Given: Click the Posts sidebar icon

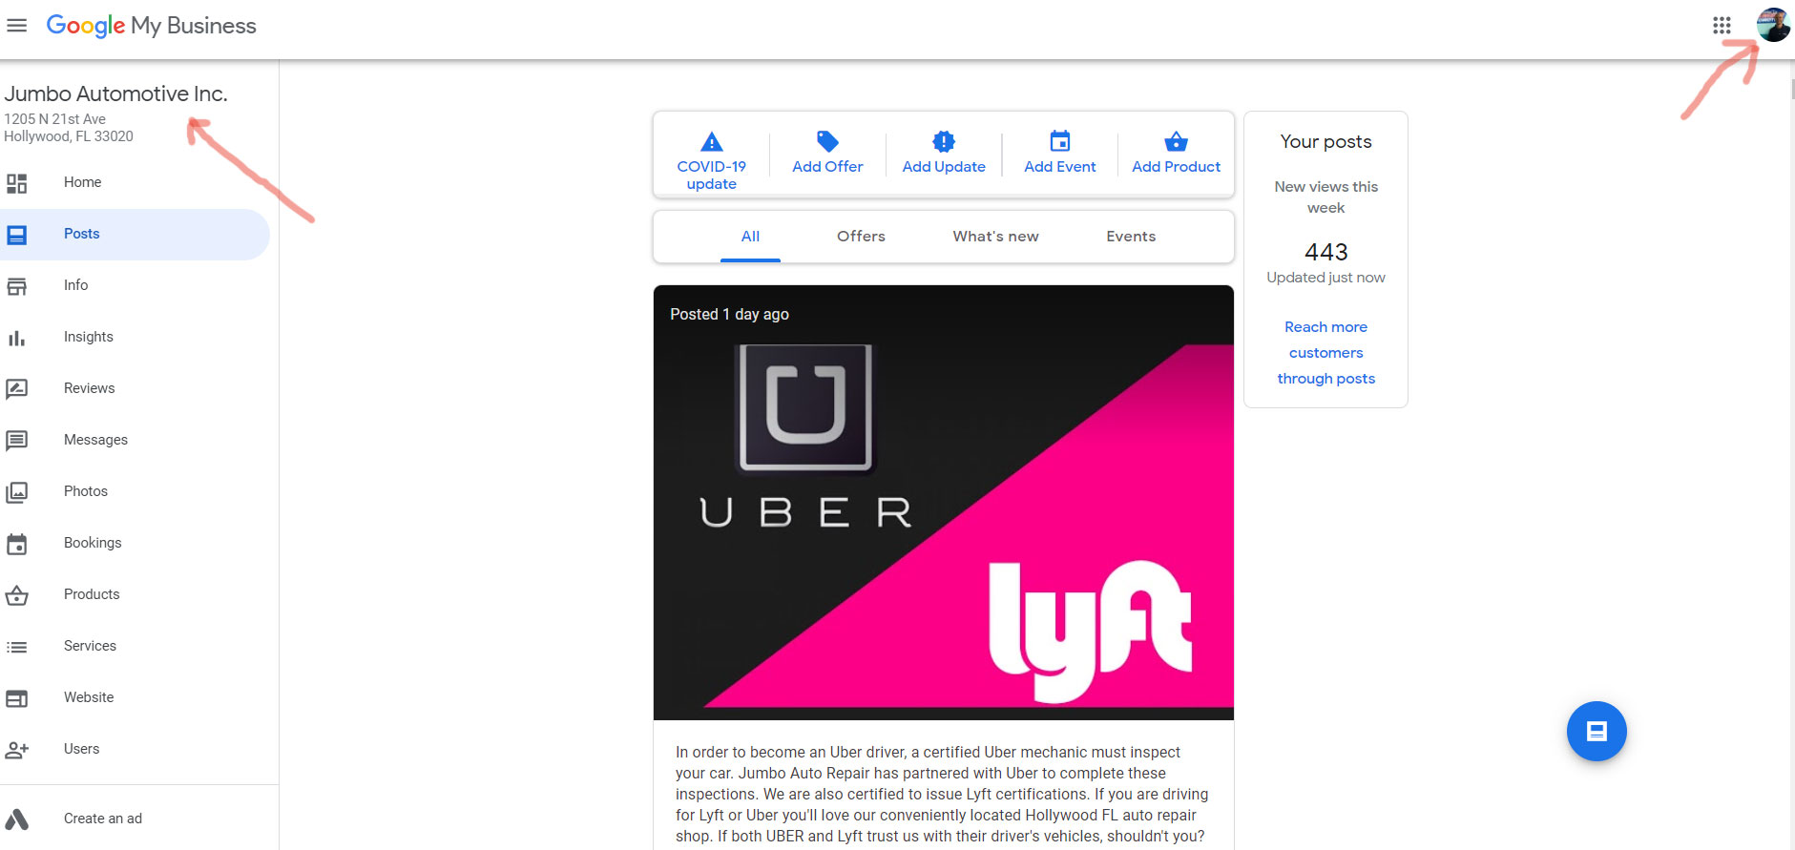Looking at the screenshot, I should point(17,235).
